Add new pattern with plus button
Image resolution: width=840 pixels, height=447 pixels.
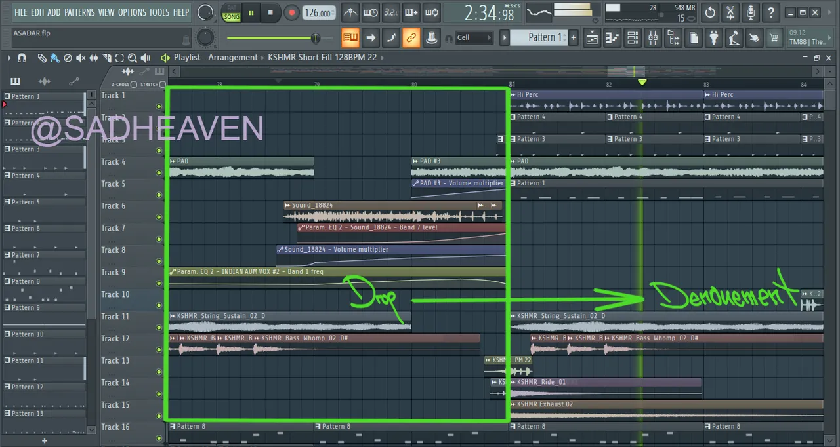pos(573,38)
